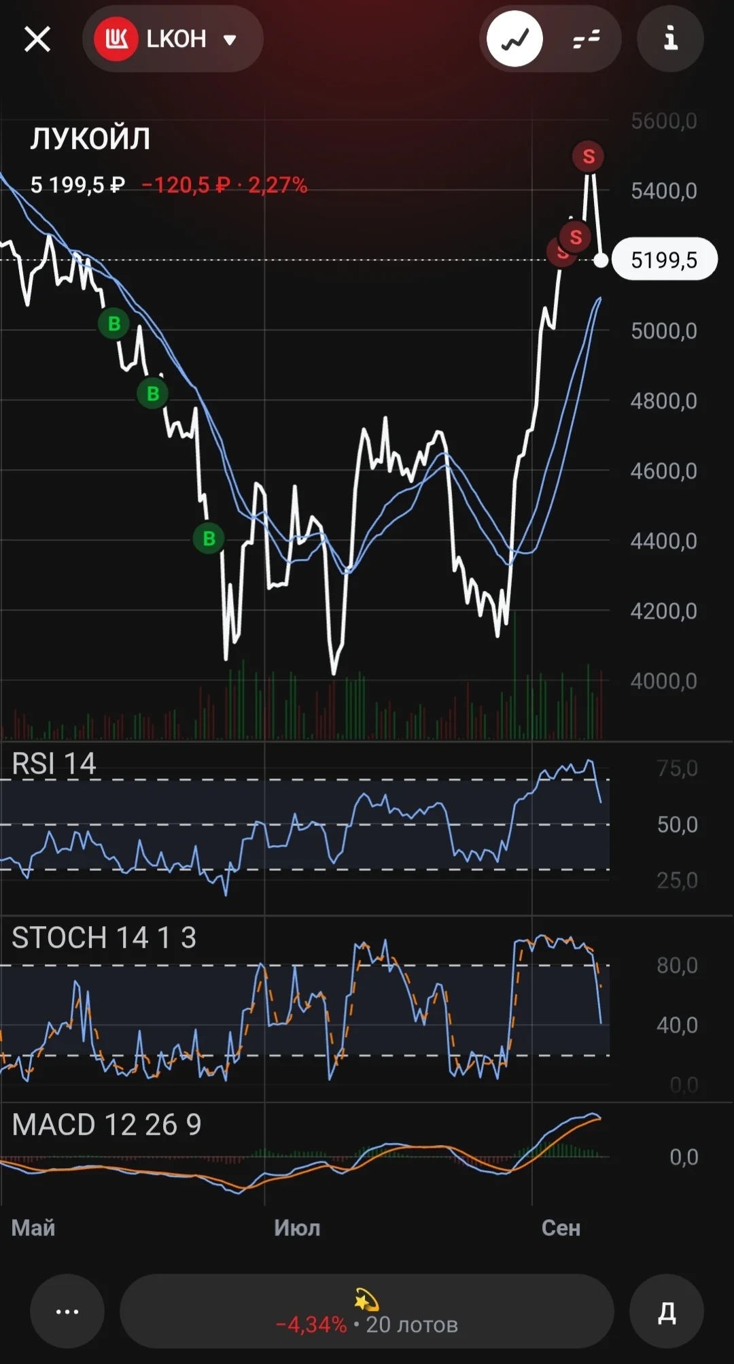Image resolution: width=734 pixels, height=1364 pixels.
Task: Tap the rocket emoji icon in position bar
Action: tap(367, 1299)
